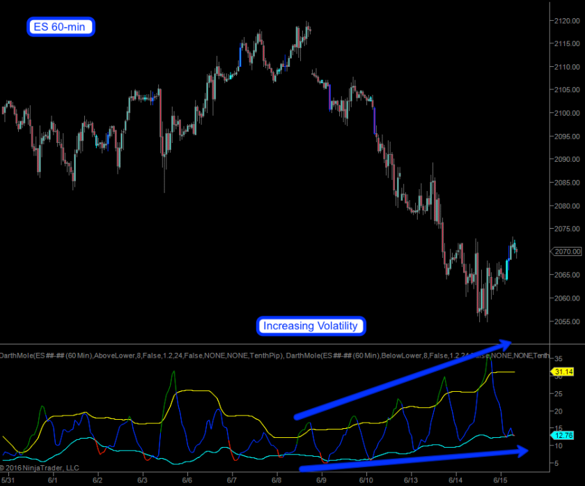Click the 2085.00 price axis label
Image resolution: width=585 pixels, height=486 pixels.
coord(567,183)
